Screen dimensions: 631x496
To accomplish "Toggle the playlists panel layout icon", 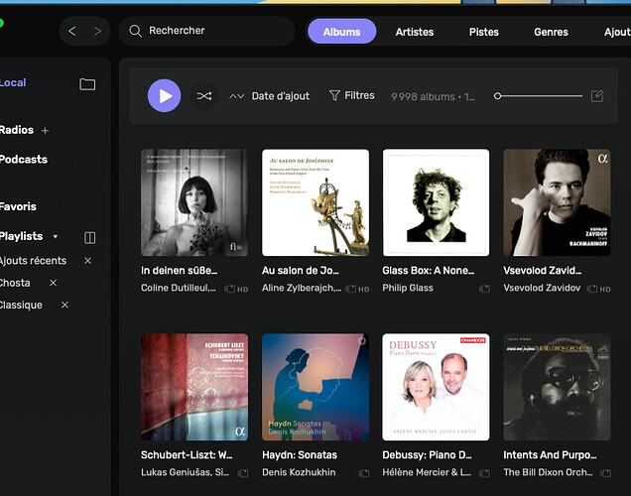I will pyautogui.click(x=89, y=237).
